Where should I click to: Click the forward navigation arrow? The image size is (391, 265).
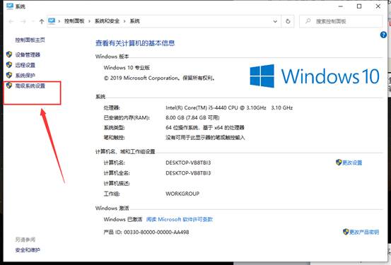23,21
